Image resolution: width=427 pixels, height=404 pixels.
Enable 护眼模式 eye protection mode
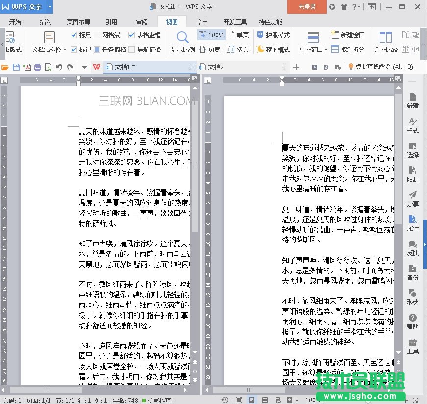(273, 35)
